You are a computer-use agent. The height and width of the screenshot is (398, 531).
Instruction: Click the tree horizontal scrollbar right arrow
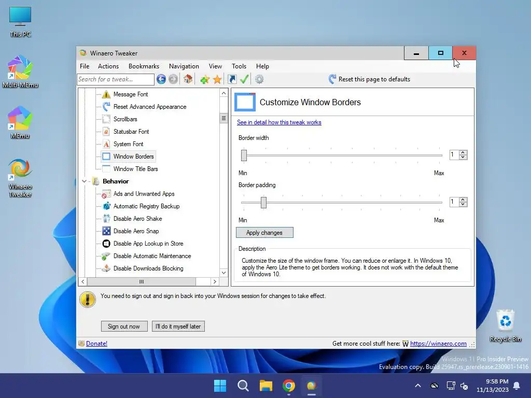click(215, 281)
